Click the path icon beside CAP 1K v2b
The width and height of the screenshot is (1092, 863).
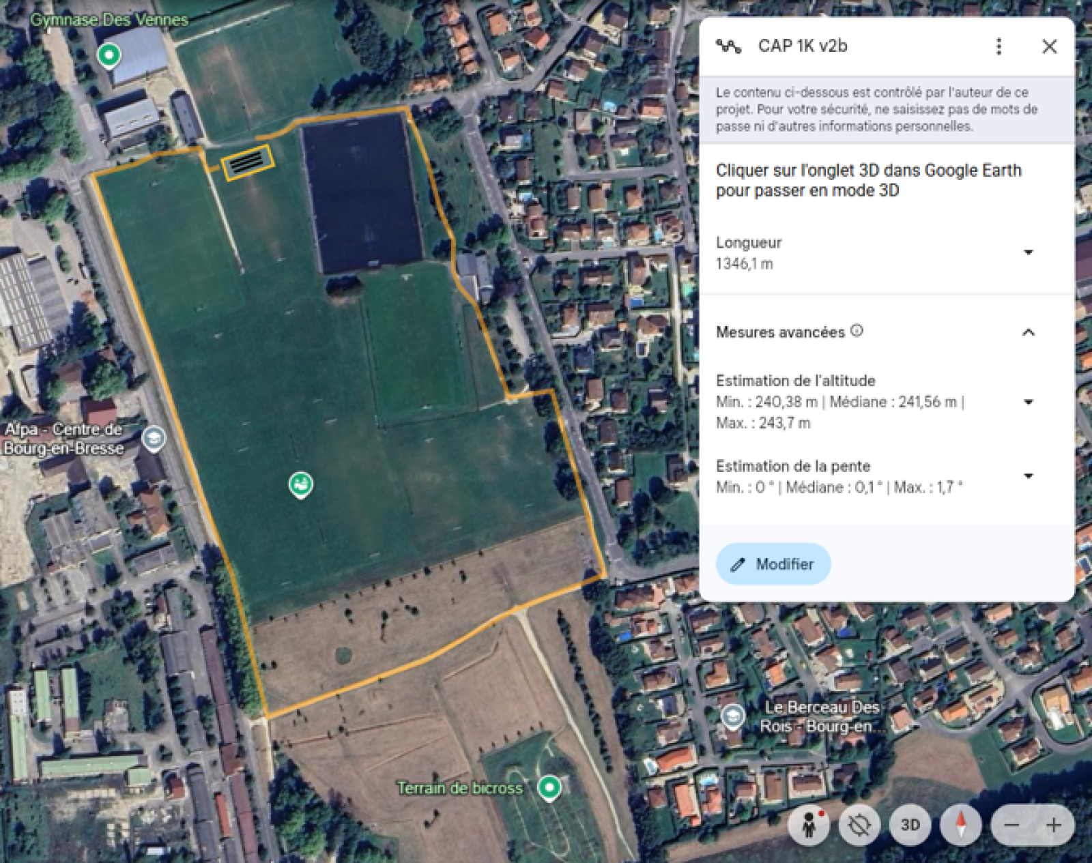[x=728, y=46]
